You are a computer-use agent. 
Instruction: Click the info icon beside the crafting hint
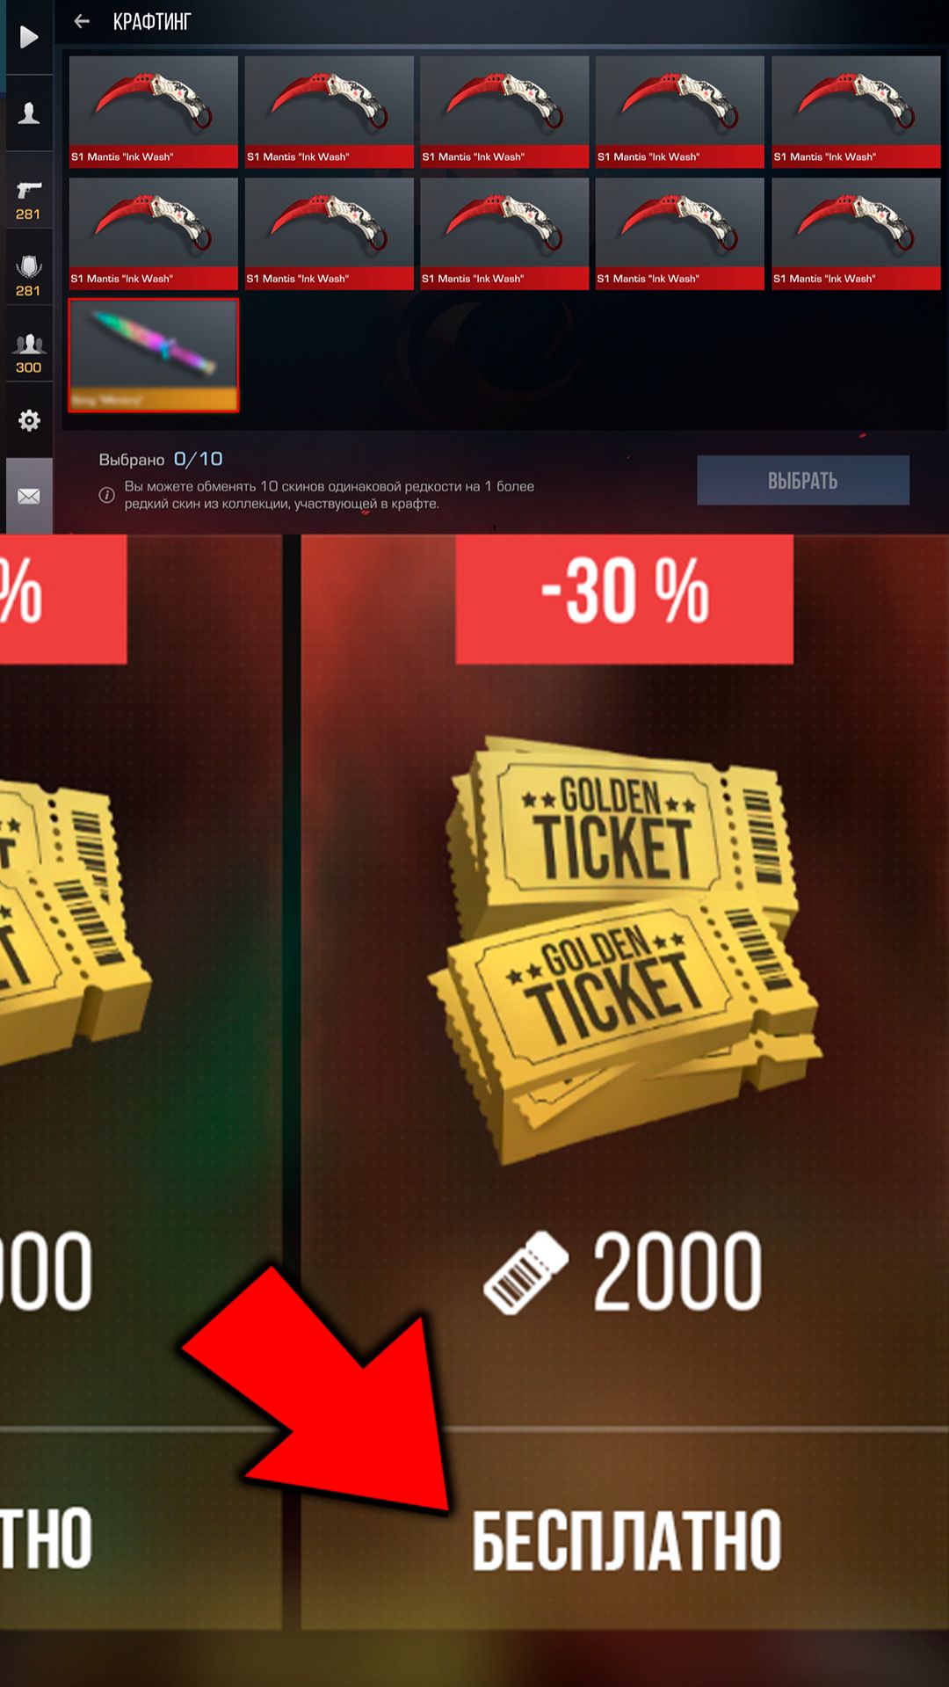coord(106,495)
